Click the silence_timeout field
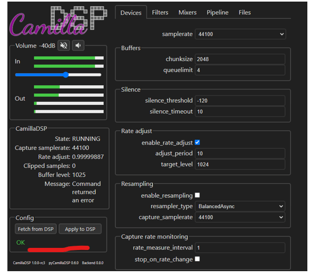Image resolution: width=310 pixels, height=277 pixels. click(x=240, y=111)
